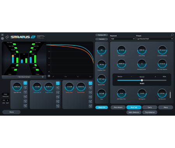Choose the fourth filter shape icon in Reverb filter panel

click(90, 97)
